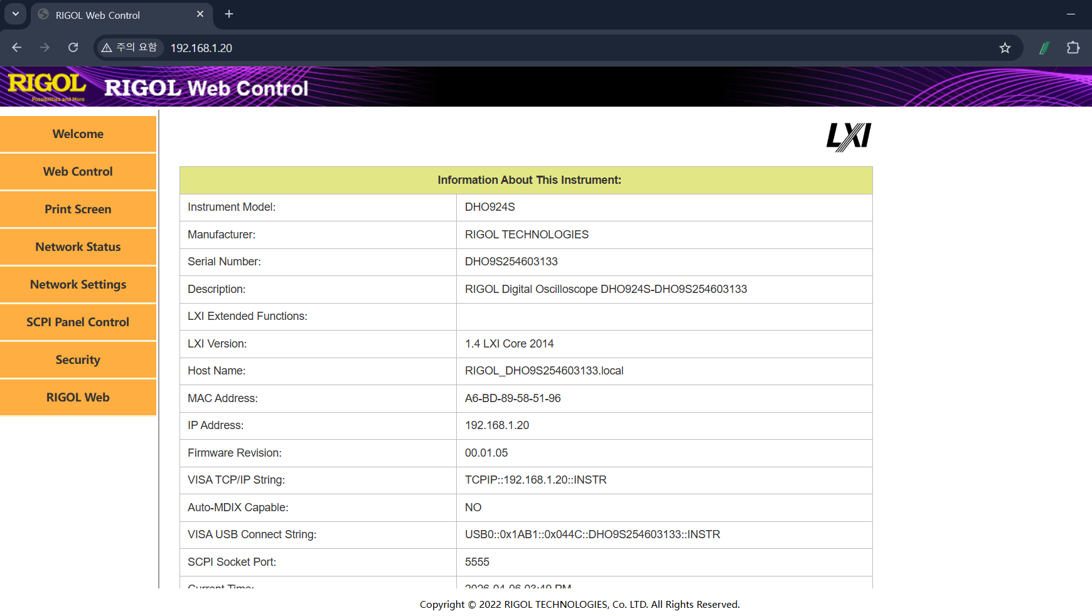Click the VISA TCP/IP String label
1092x616 pixels.
(x=237, y=480)
